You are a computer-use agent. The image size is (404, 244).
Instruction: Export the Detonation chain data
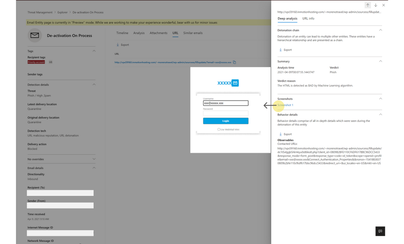[285, 50]
